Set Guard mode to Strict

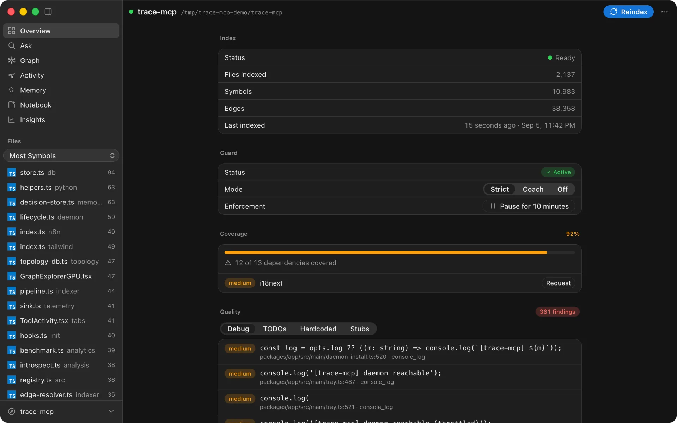coord(499,189)
